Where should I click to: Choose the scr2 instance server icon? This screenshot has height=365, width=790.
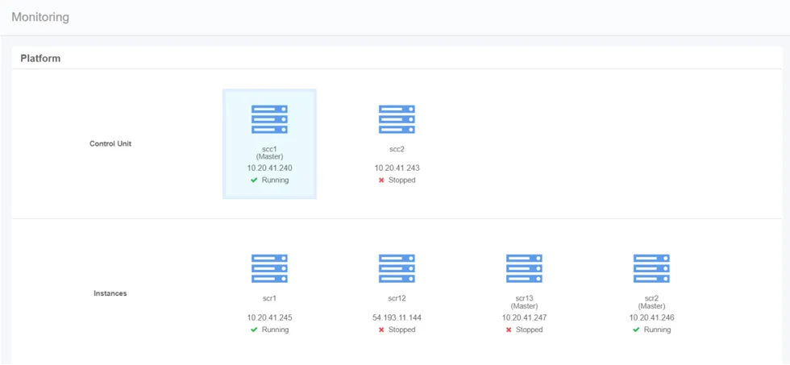[651, 268]
